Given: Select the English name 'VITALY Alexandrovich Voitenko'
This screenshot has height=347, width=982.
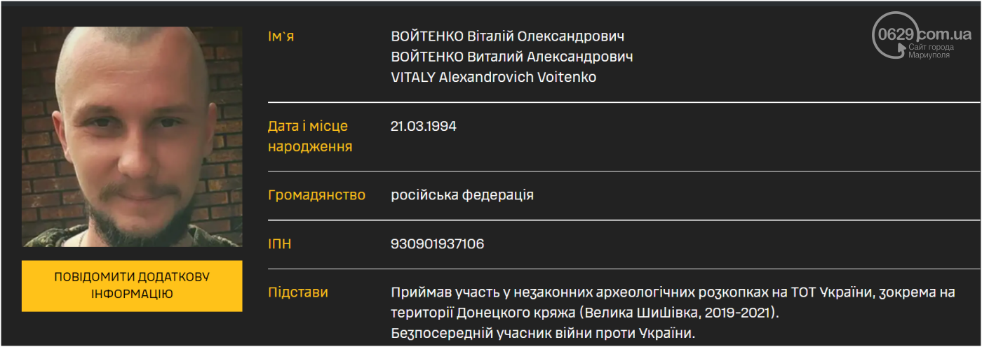Looking at the screenshot, I should coord(493,77).
